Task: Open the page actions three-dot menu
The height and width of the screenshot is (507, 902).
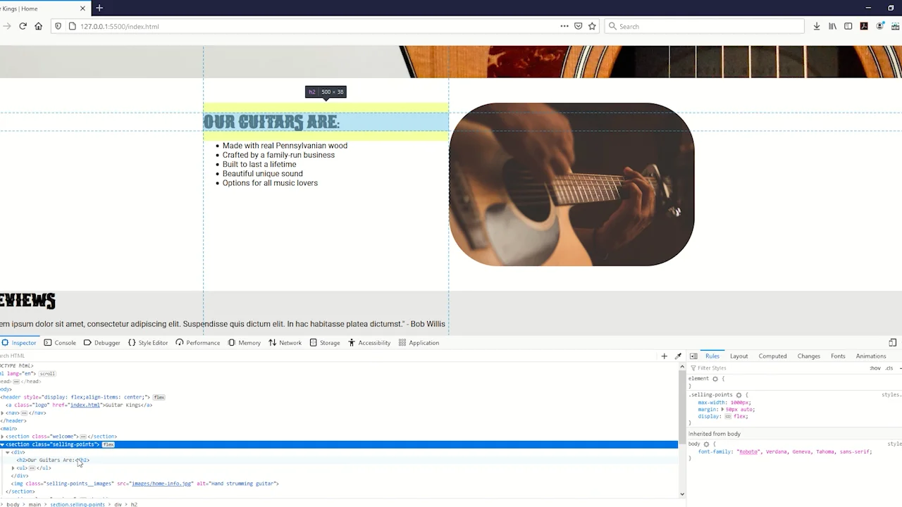Action: coord(564,26)
